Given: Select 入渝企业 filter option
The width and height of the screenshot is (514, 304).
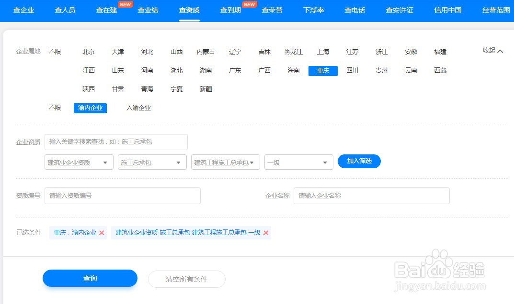Looking at the screenshot, I should point(138,108).
